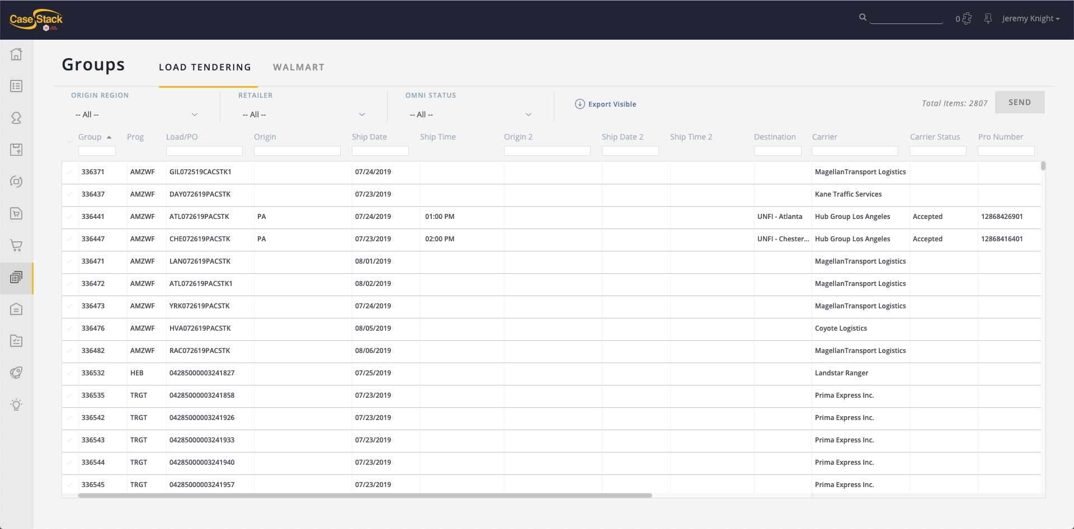Sort by the Ship Date column

click(x=369, y=137)
